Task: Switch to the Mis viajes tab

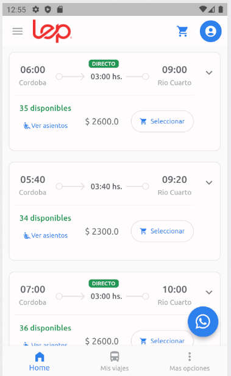Action: click(115, 361)
